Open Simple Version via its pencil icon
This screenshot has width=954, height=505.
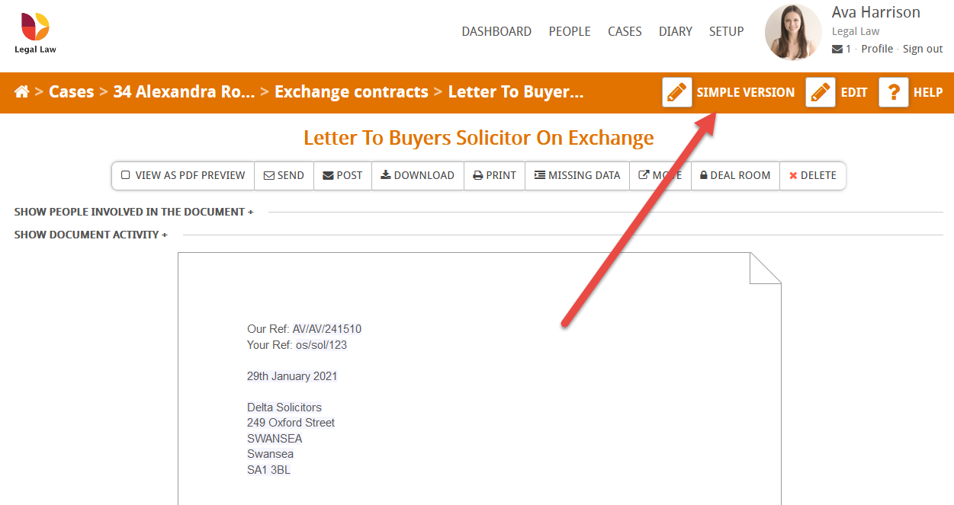point(676,92)
